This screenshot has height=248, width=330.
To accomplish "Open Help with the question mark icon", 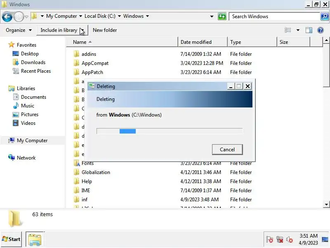I will (x=321, y=30).
